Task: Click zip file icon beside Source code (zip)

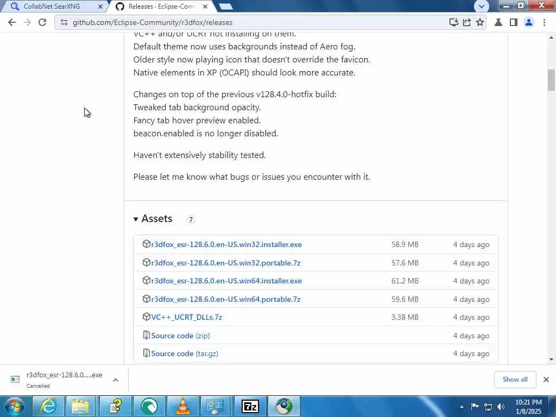Action: point(147,335)
